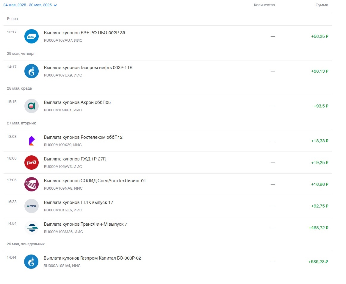Screen dimensions: 346x284
Task: Click the Газпром Капитал logo icon
Action: coord(31,262)
